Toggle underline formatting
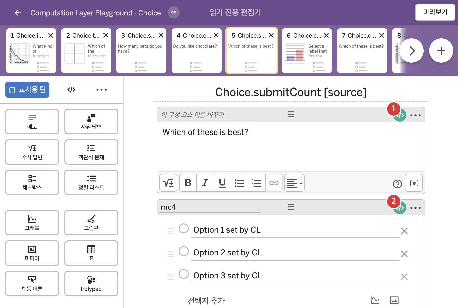The width and height of the screenshot is (458, 308). (x=222, y=183)
